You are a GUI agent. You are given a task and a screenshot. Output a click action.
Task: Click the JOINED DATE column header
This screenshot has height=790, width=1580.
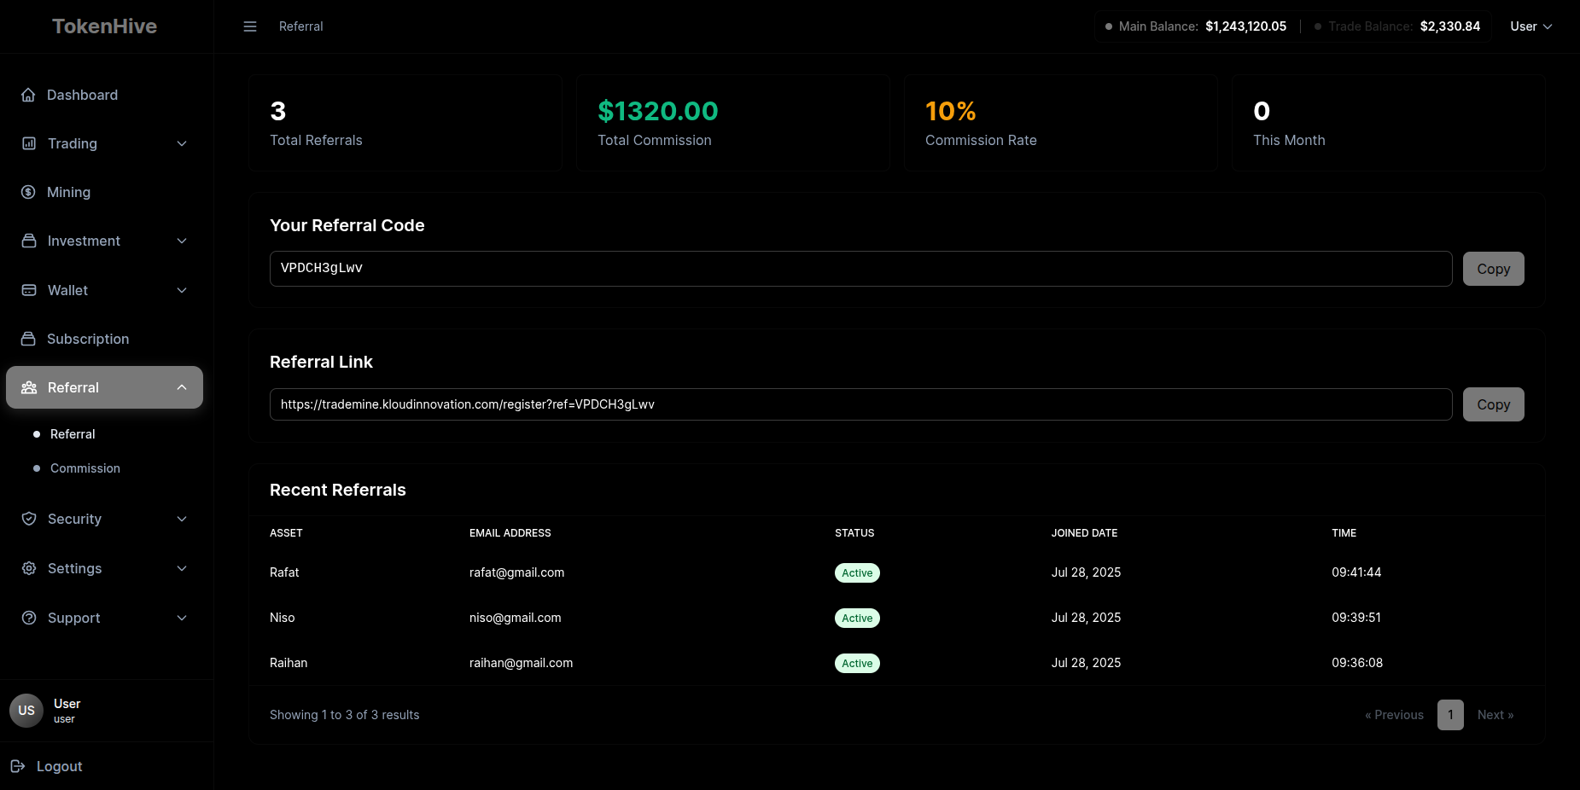(1084, 533)
